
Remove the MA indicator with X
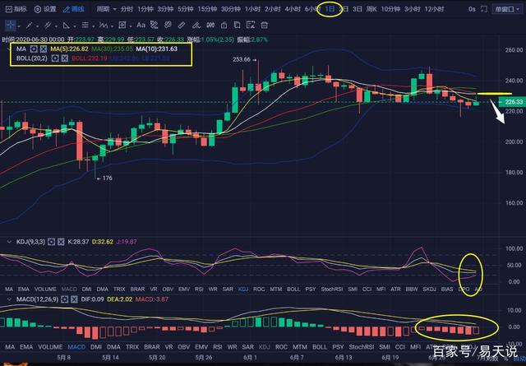pyautogui.click(x=44, y=49)
